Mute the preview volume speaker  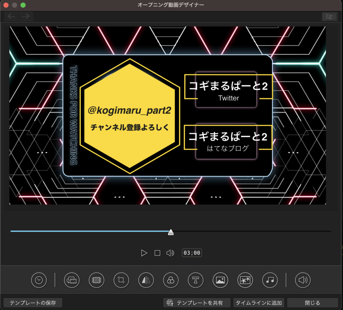pos(170,253)
